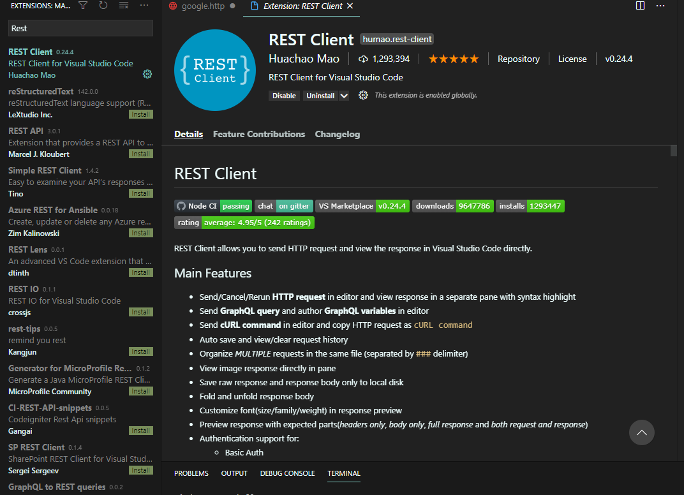The image size is (684, 495).
Task: Click the extensions search field
Action: 80,28
